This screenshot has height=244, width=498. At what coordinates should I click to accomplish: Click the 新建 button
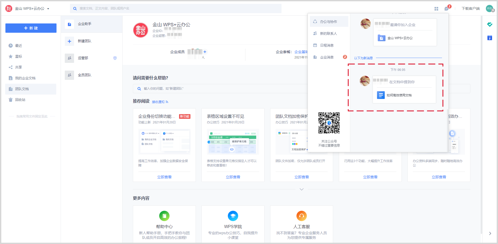[31, 28]
